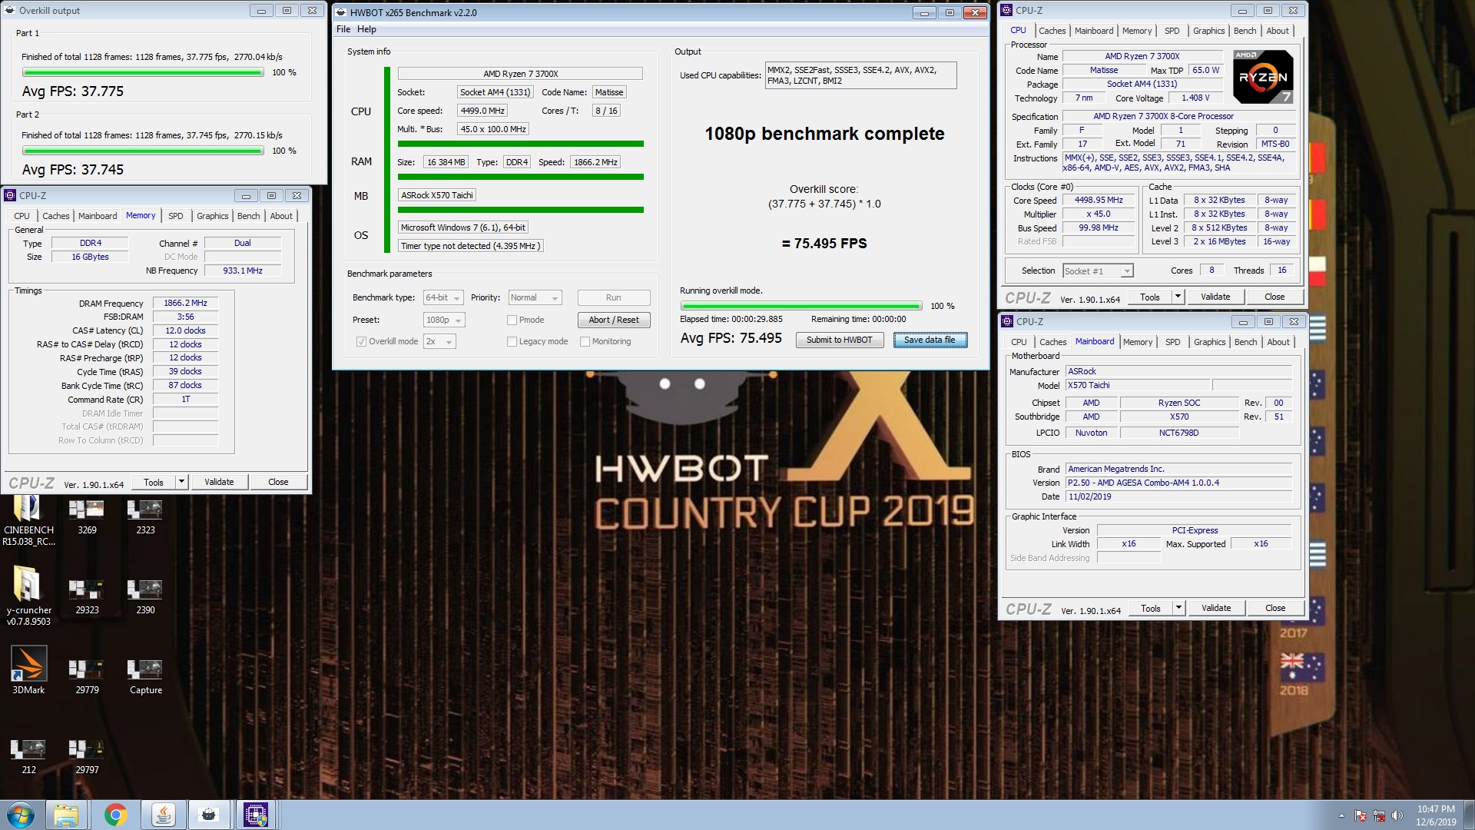
Task: Open the Socket #1 selection dropdown
Action: (1098, 271)
